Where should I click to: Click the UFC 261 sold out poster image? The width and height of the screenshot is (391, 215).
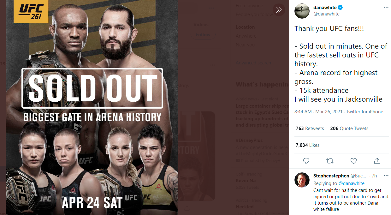coord(92,107)
